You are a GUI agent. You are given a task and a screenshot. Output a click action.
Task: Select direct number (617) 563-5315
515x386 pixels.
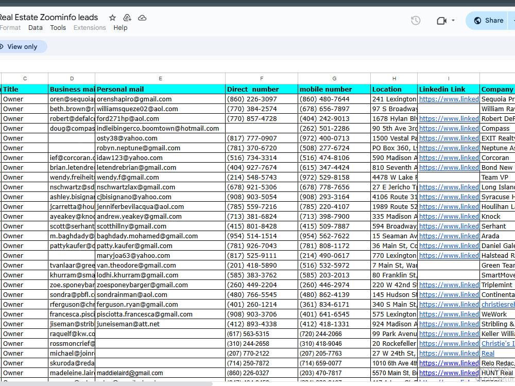(x=262, y=334)
